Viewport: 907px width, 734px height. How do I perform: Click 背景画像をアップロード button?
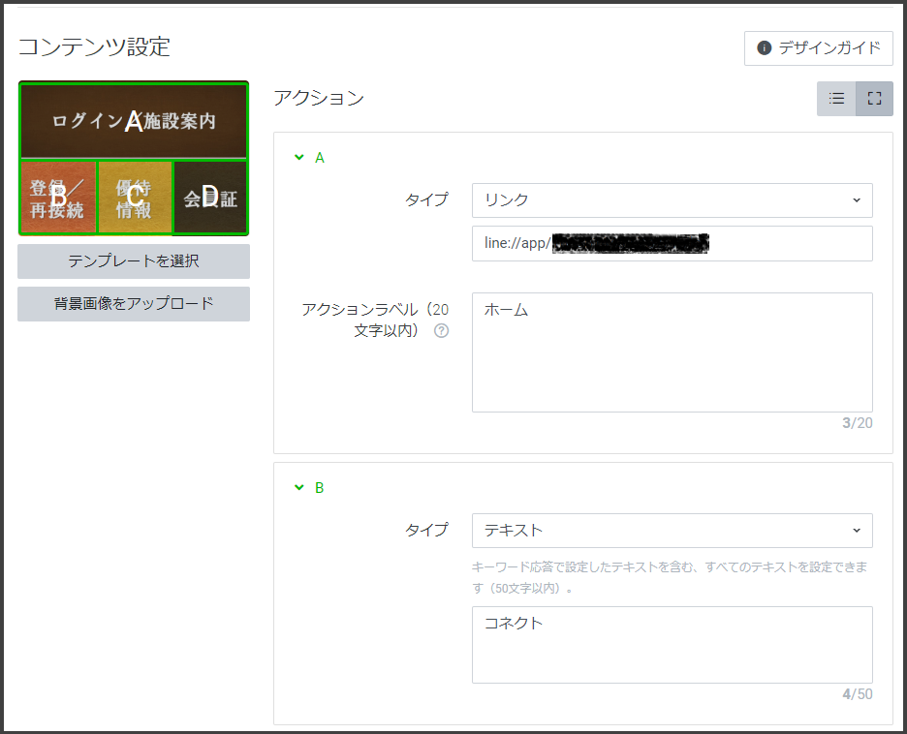(x=134, y=304)
